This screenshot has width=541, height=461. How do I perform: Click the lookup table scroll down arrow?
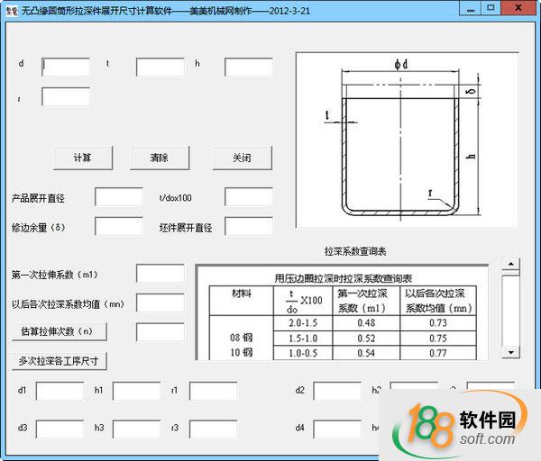(511, 352)
